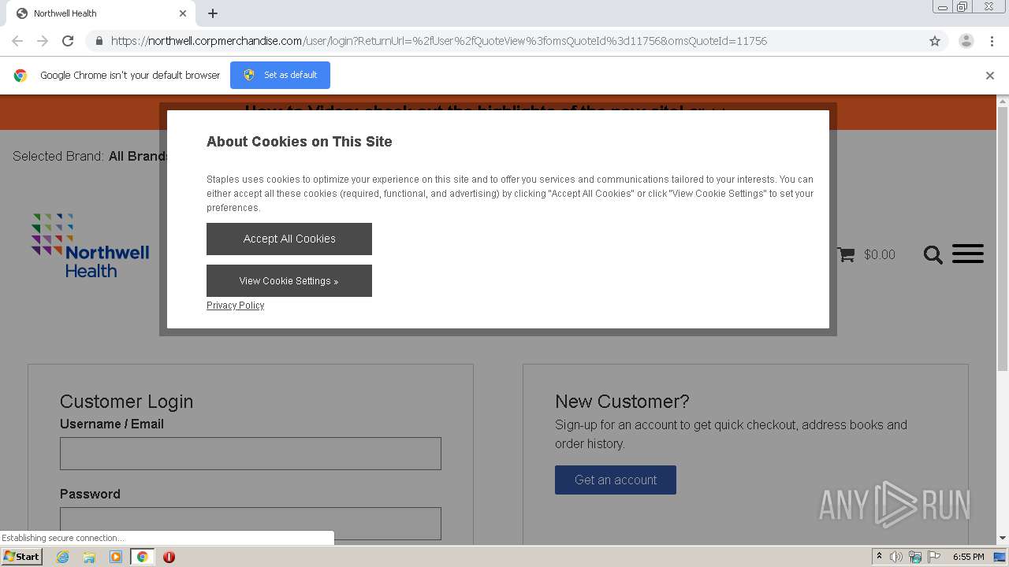Open the volume speaker tray icon
1009x567 pixels.
(x=896, y=557)
